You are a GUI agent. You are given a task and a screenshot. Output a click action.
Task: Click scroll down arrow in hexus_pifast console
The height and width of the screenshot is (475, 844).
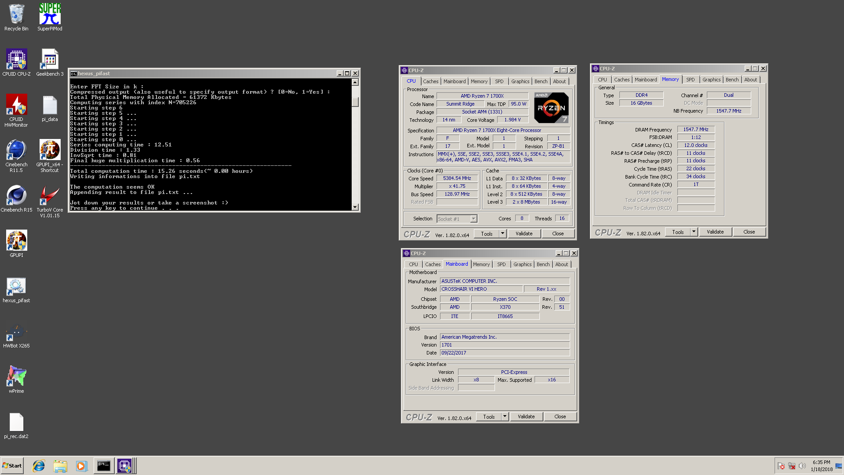(x=355, y=207)
